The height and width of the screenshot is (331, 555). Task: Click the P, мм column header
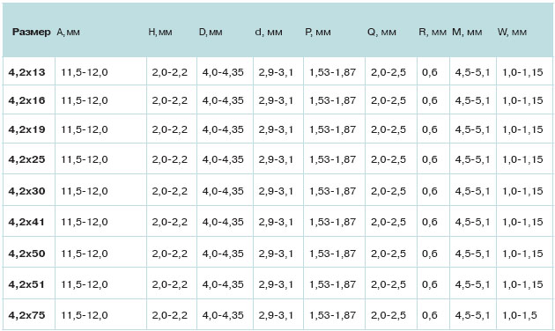tap(318, 33)
